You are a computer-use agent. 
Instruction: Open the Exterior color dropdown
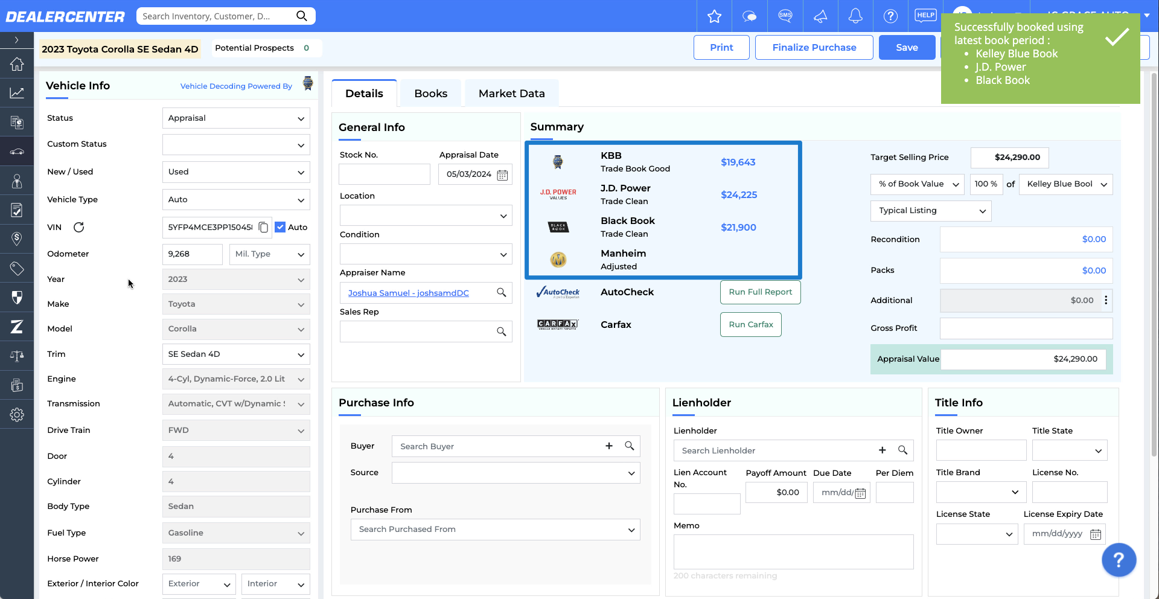(199, 584)
